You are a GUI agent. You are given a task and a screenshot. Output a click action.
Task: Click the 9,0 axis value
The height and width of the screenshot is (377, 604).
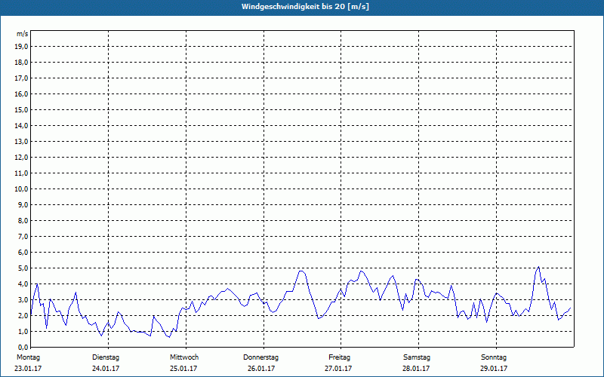click(x=23, y=204)
